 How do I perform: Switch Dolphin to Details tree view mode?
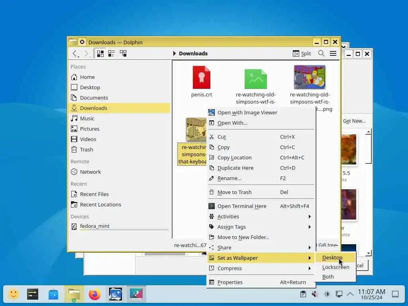point(123,53)
